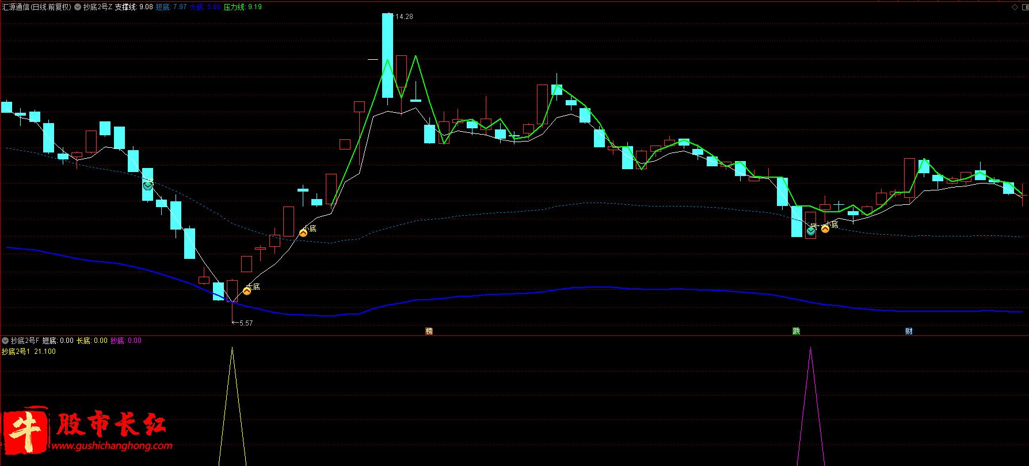The height and width of the screenshot is (466, 1029).
Task: Expand the 抄底2号F sub-chart indicator arrow
Action: [x=5, y=341]
